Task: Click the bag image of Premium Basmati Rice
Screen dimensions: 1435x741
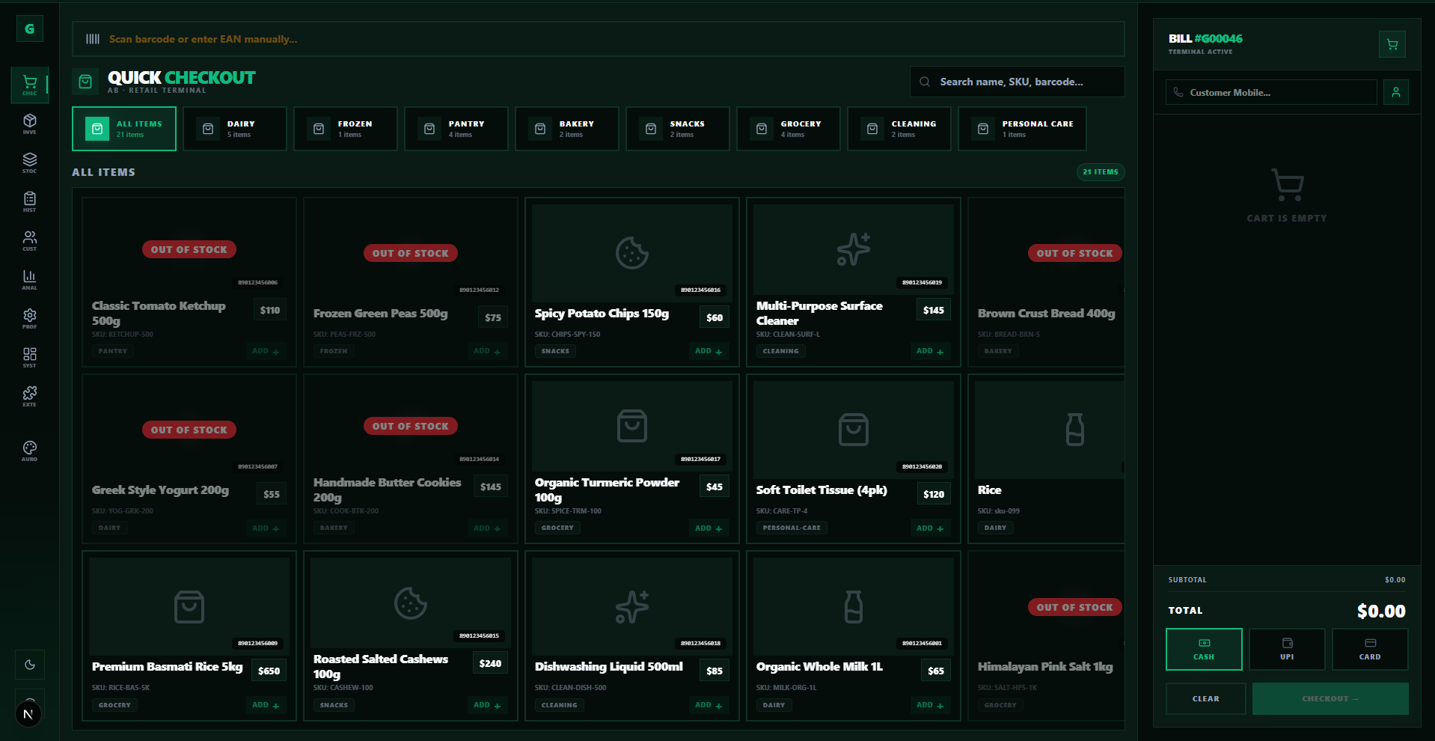Action: (189, 606)
